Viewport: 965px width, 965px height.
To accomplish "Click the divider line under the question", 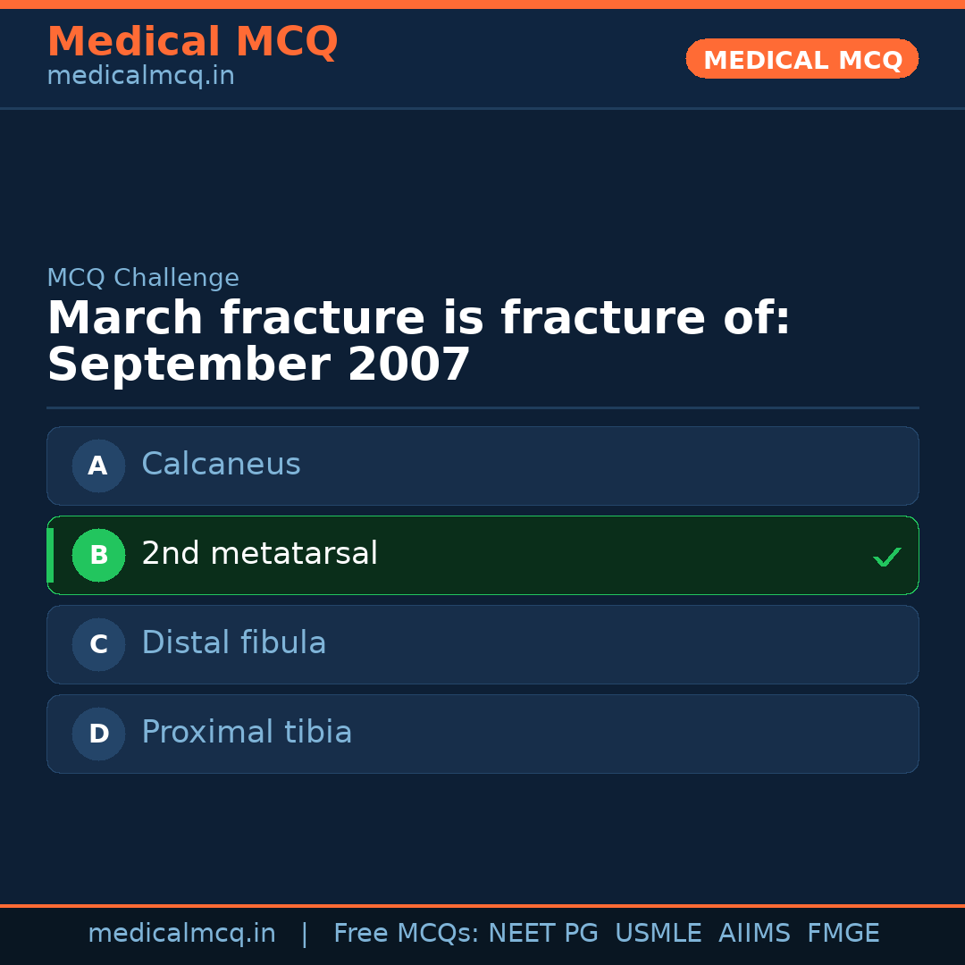I will (482, 408).
